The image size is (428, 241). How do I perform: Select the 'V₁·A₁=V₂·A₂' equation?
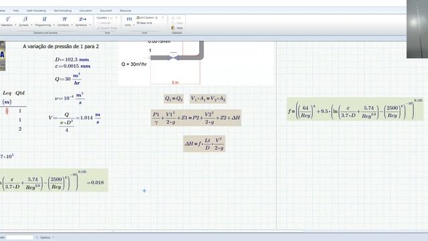(208, 98)
